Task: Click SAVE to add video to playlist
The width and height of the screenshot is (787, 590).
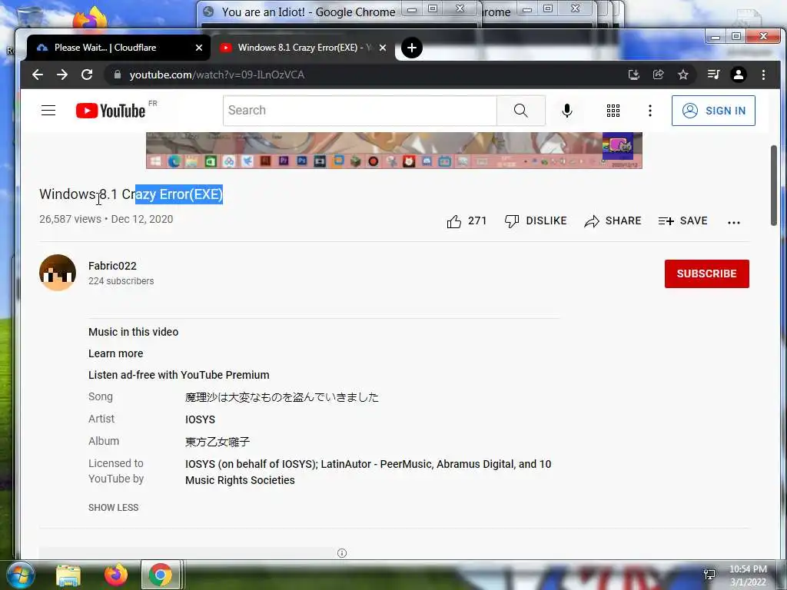Action: (x=683, y=220)
